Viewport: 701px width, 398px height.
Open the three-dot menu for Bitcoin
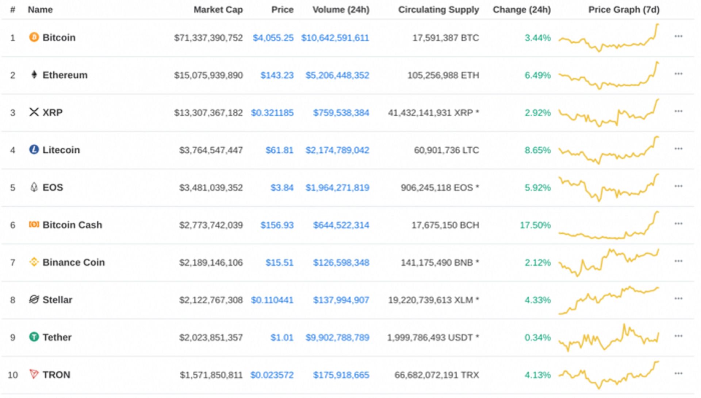(678, 36)
